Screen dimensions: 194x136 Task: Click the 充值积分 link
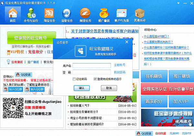click(x=36, y=52)
